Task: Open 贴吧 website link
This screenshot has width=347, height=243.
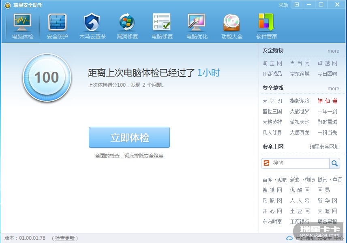Action: [x=282, y=180]
